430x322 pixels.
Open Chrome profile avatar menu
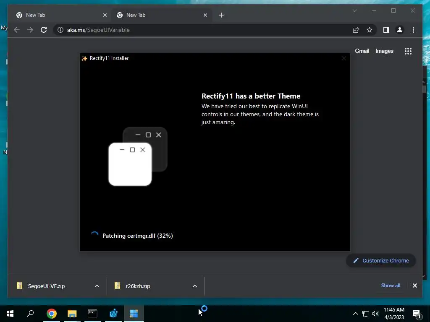tap(400, 30)
